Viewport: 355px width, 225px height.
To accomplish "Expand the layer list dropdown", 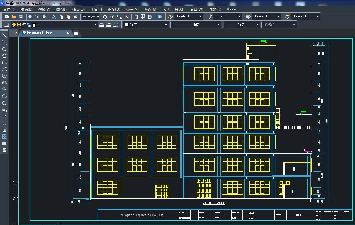I will pos(96,25).
